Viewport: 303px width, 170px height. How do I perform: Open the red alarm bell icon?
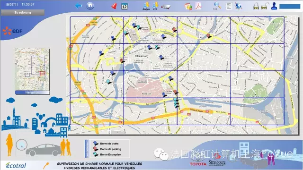pos(114,6)
